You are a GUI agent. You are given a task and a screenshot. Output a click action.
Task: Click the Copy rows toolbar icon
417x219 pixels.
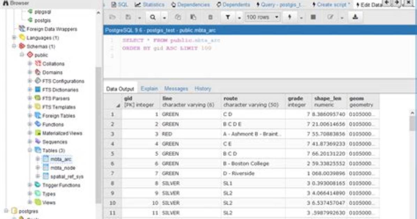(x=178, y=17)
